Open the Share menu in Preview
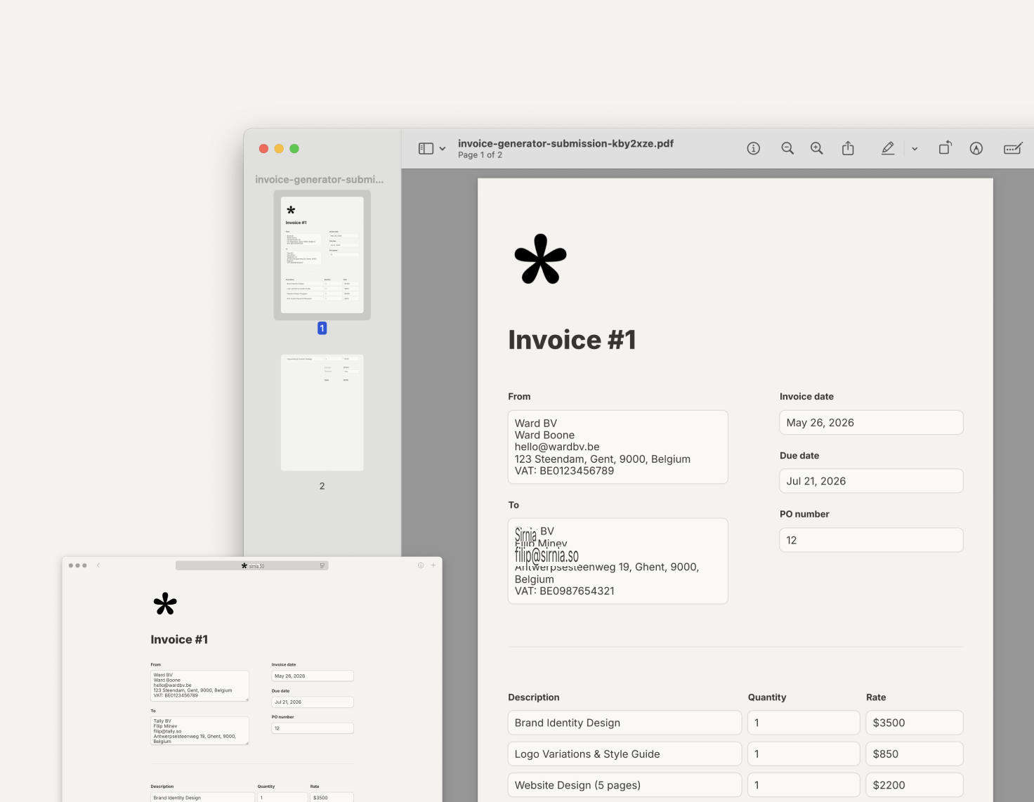Image resolution: width=1034 pixels, height=802 pixels. coord(848,148)
